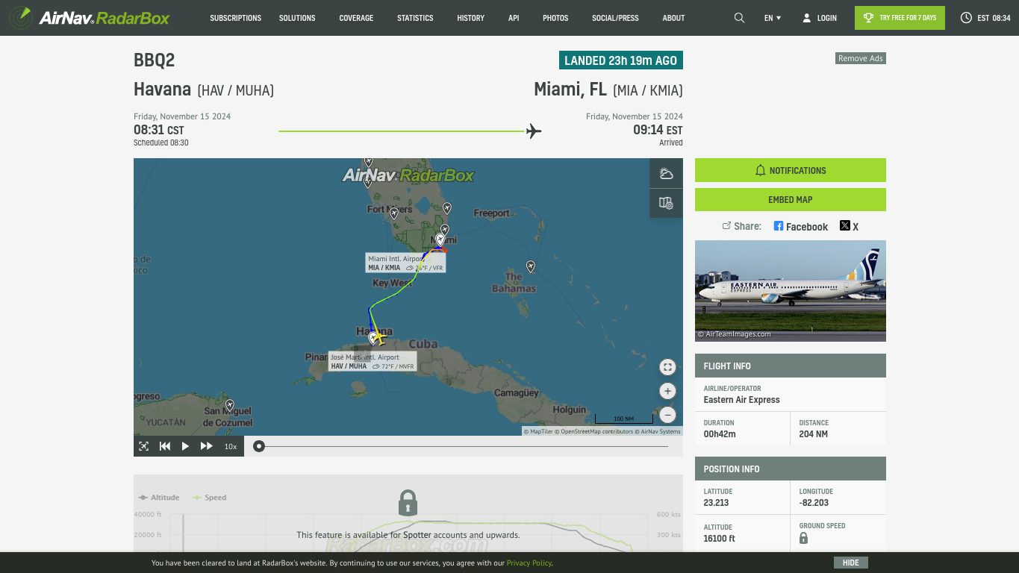This screenshot has height=573, width=1019.
Task: Open the EN language dropdown
Action: pos(773,18)
